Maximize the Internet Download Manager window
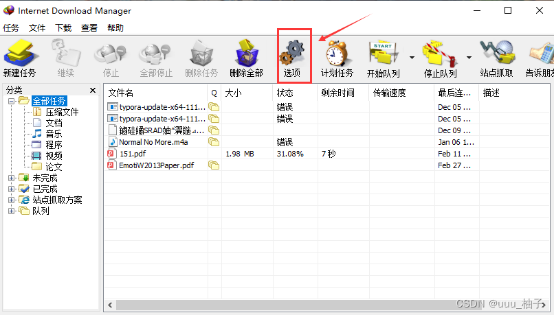Image resolution: width=554 pixels, height=315 pixels. pyautogui.click(x=508, y=10)
